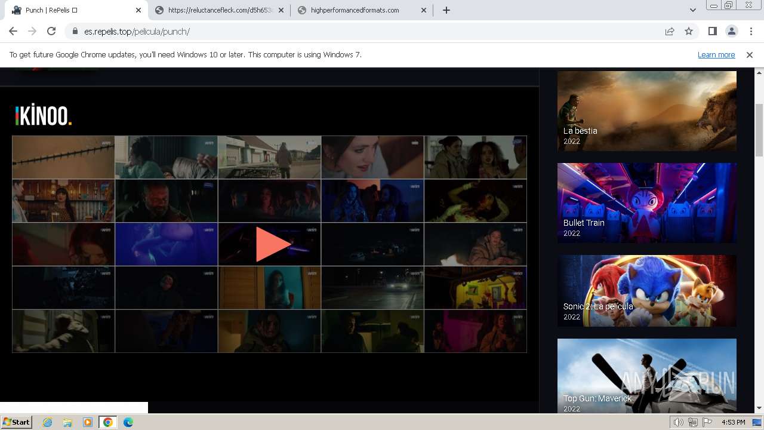
Task: Launch Microsoft Edge from the taskbar
Action: tap(128, 422)
